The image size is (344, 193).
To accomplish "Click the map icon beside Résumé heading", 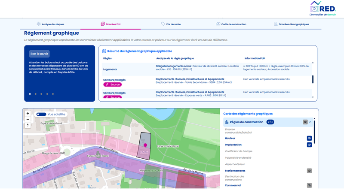I will point(104,51).
